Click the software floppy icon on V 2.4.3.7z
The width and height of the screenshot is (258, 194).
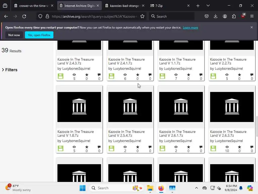(60, 76)
